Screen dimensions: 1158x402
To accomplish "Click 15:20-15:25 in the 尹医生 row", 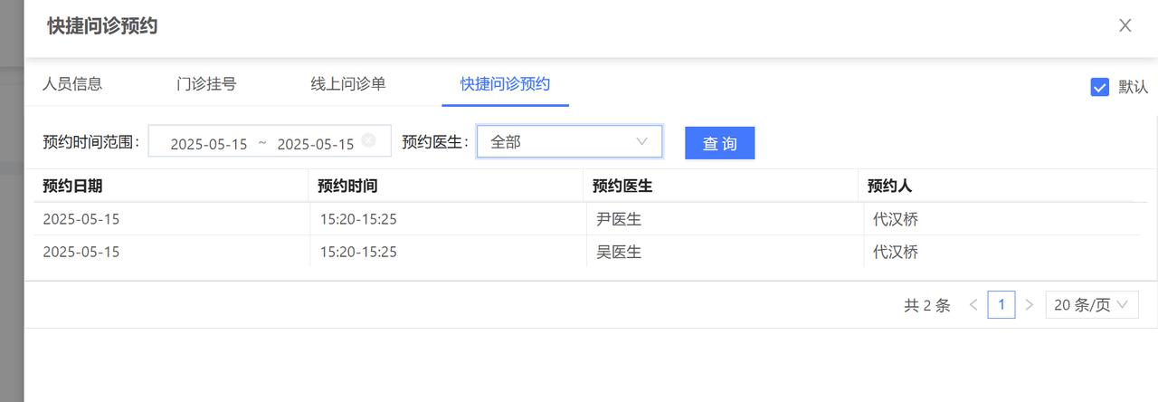I will (358, 219).
